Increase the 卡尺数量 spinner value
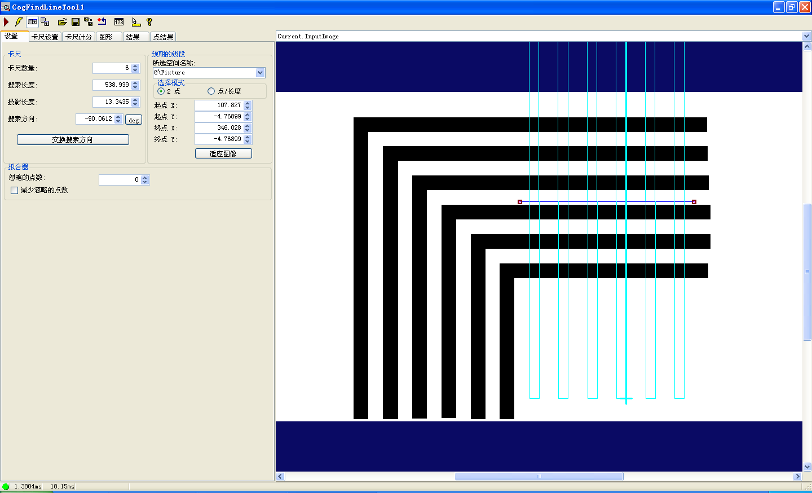Screen dimensions: 812x493 point(135,66)
